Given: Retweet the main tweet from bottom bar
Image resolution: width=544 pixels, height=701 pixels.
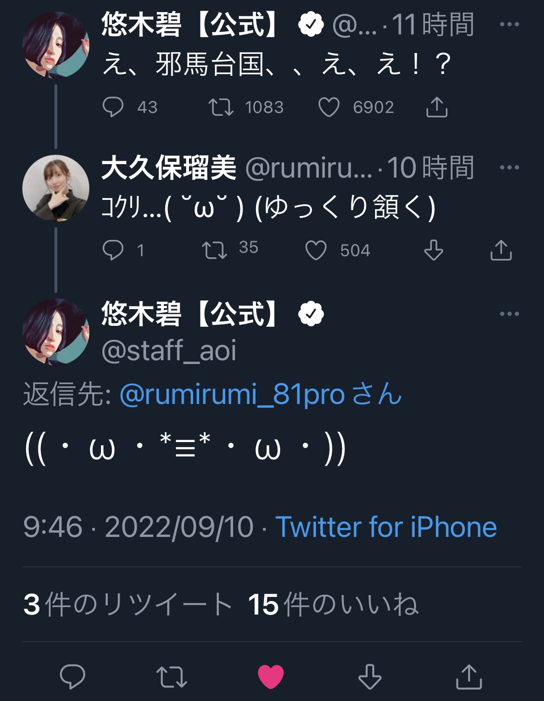Looking at the screenshot, I should click(x=171, y=676).
